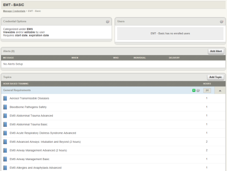Click the Users panel title
This screenshot has width=227, height=171.
tap(121, 21)
